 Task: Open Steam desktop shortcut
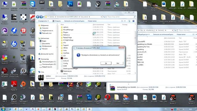coord(5,85)
